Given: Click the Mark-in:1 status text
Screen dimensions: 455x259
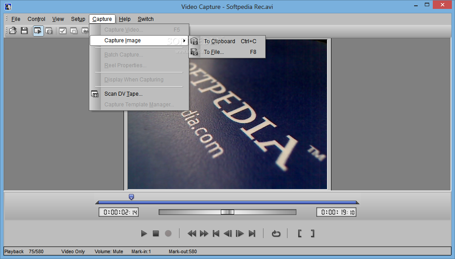Looking at the screenshot, I should point(141,251).
